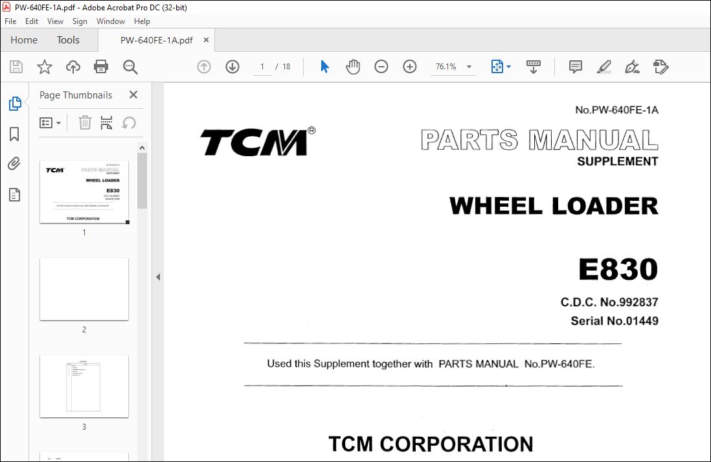
Task: Add a comment with speech bubble icon
Action: [576, 67]
